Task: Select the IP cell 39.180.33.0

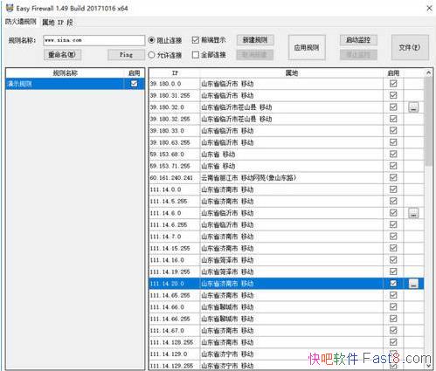Action: (x=175, y=131)
